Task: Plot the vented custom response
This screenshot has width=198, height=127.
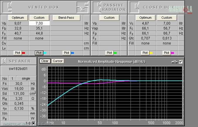Action: (39, 53)
